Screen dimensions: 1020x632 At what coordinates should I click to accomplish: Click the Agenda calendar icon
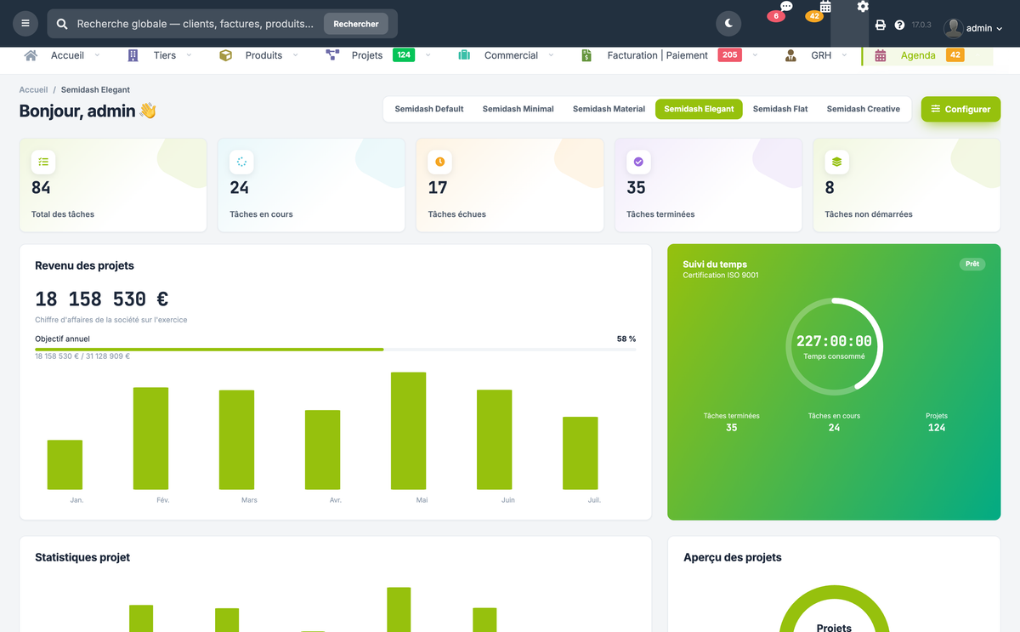click(x=881, y=55)
